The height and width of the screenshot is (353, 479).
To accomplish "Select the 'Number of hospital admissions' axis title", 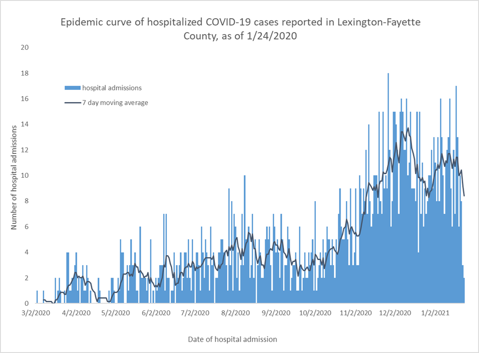I will click(14, 177).
